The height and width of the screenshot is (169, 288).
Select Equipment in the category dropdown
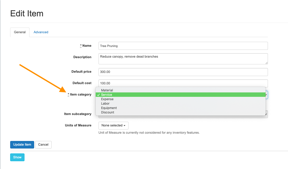tap(109, 108)
